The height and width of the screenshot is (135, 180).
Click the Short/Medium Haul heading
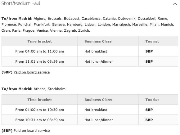tap(21, 3)
